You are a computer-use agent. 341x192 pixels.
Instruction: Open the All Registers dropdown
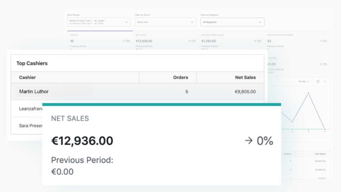click(x=232, y=22)
